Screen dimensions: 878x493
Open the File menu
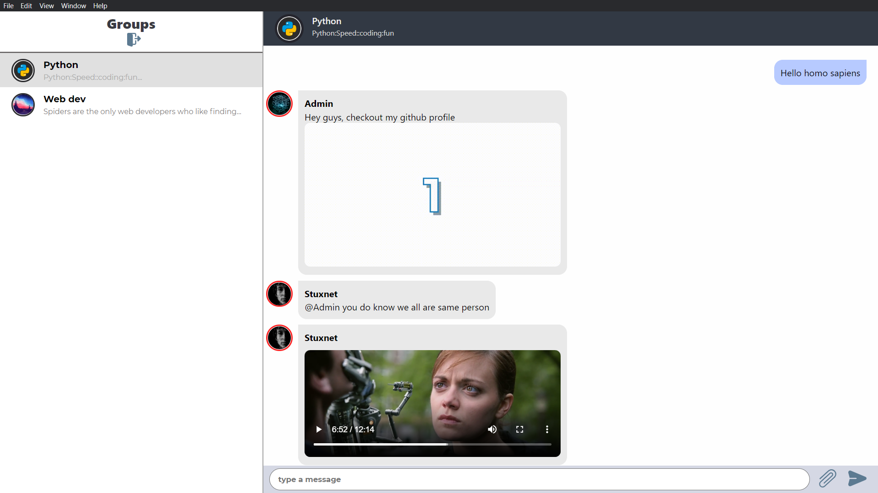coord(8,6)
